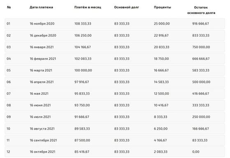Click the balance '833 333,33'
This screenshot has height=158, width=230.
(201, 35)
